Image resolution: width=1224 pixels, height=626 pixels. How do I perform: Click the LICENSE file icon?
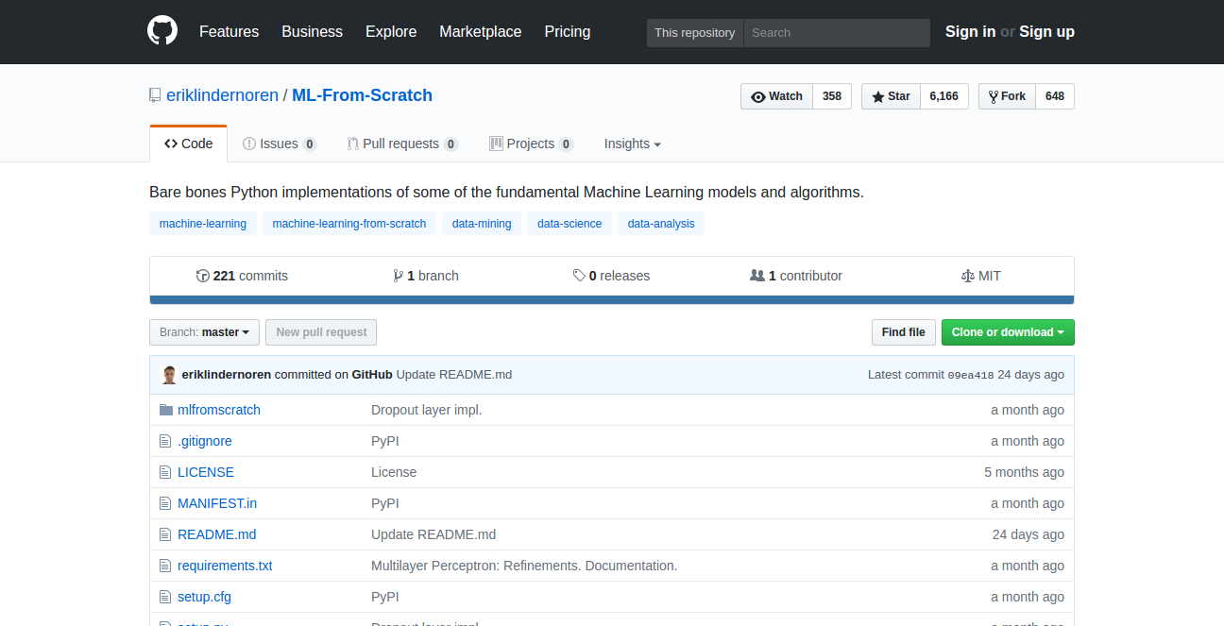point(166,472)
